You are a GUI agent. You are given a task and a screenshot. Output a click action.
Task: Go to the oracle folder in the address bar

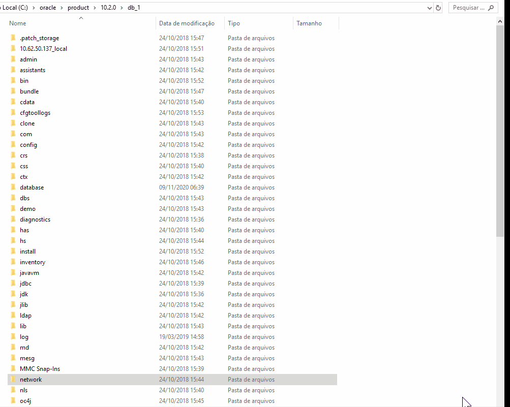click(48, 8)
